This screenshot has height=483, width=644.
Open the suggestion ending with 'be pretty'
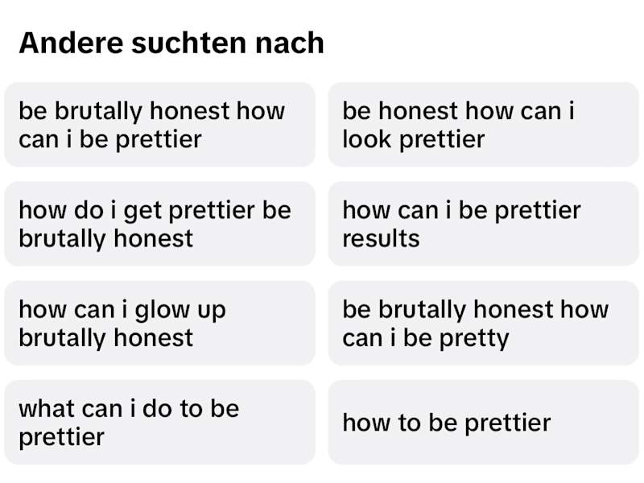(484, 324)
